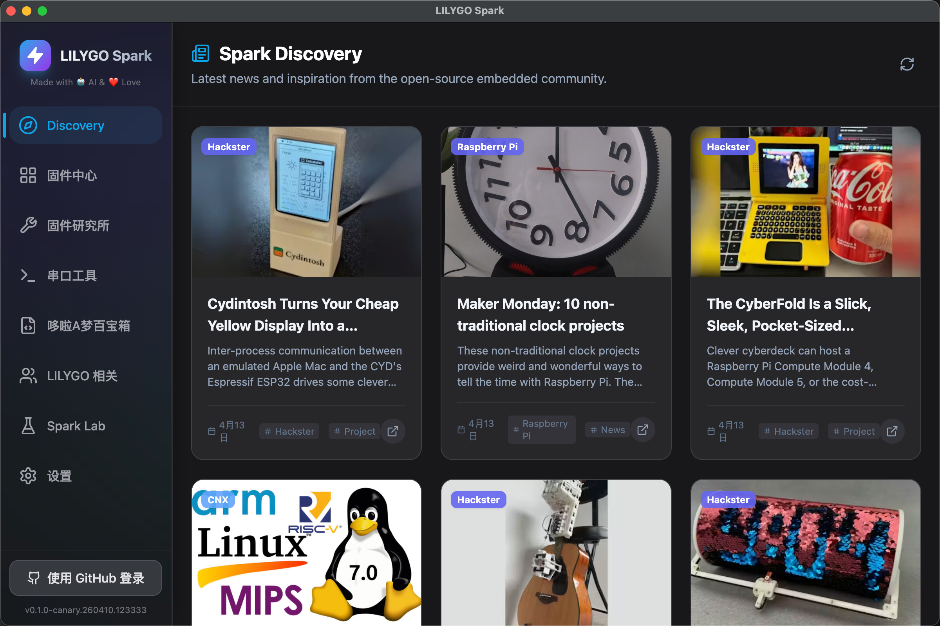Click the 串口工具 terminal prompt icon

28,275
